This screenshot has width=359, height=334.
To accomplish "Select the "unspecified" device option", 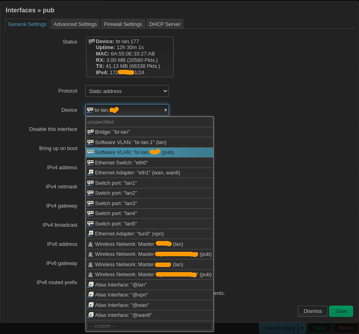I will [x=149, y=122].
